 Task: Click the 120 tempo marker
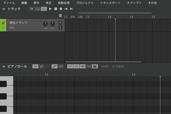(80, 17)
